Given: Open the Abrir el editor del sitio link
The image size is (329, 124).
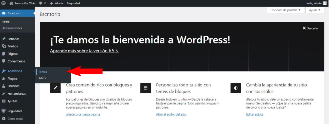Looking at the screenshot, I should tap(171, 114).
